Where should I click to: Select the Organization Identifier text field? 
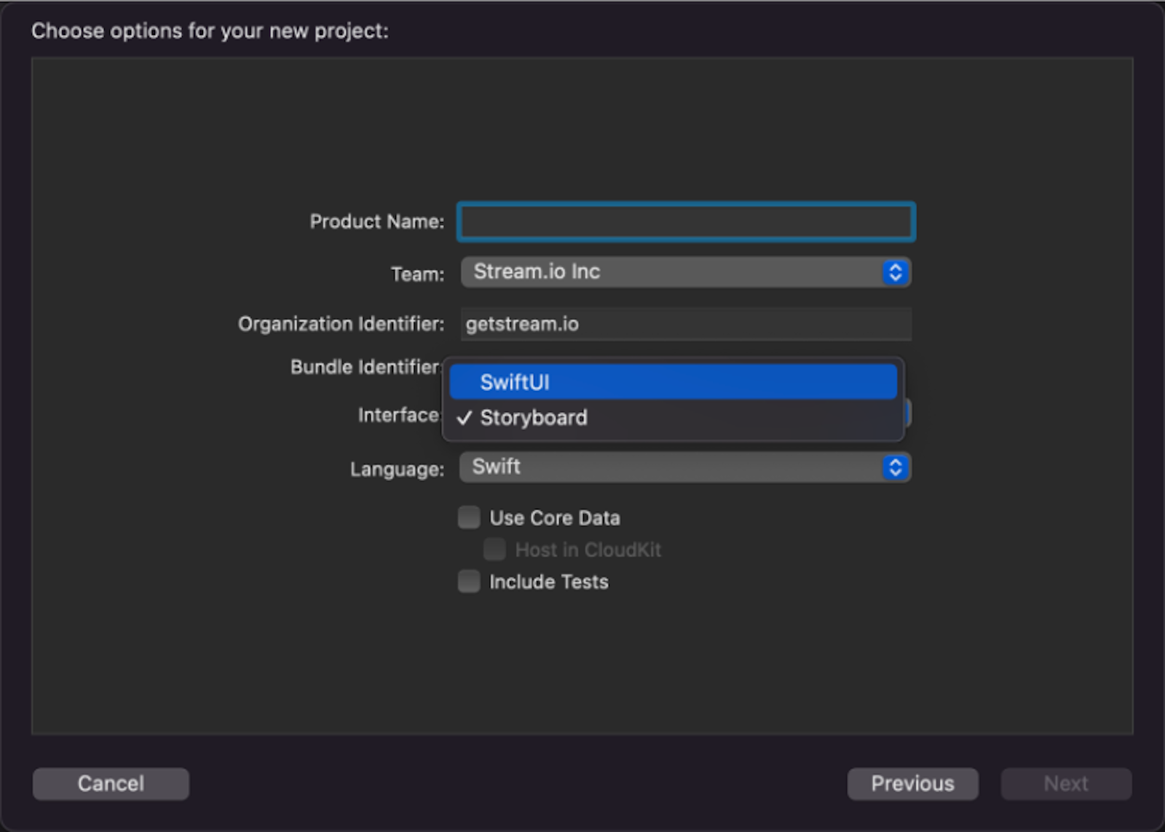click(x=685, y=324)
